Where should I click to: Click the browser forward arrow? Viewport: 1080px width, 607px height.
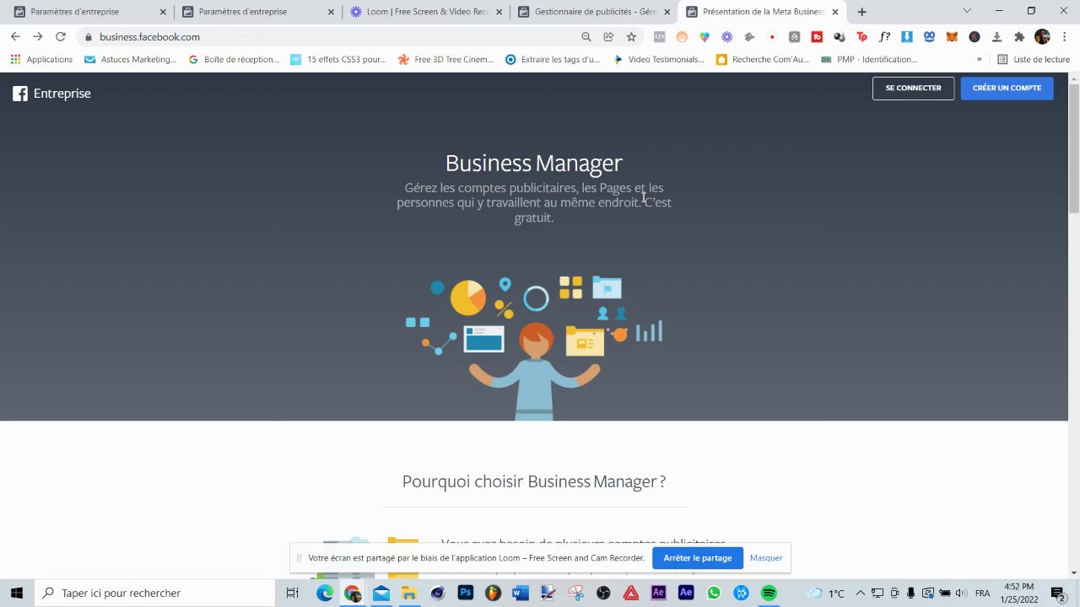click(38, 37)
